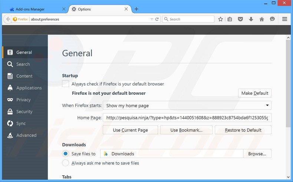The width and height of the screenshot is (293, 182).
Task: Enable always check default browser checkbox
Action: tap(66, 84)
